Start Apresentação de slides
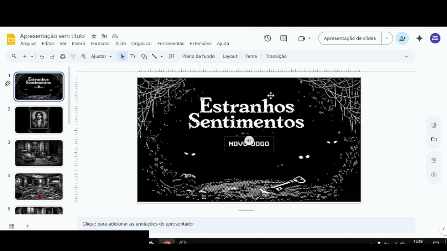The width and height of the screenshot is (447, 251). pyautogui.click(x=350, y=38)
